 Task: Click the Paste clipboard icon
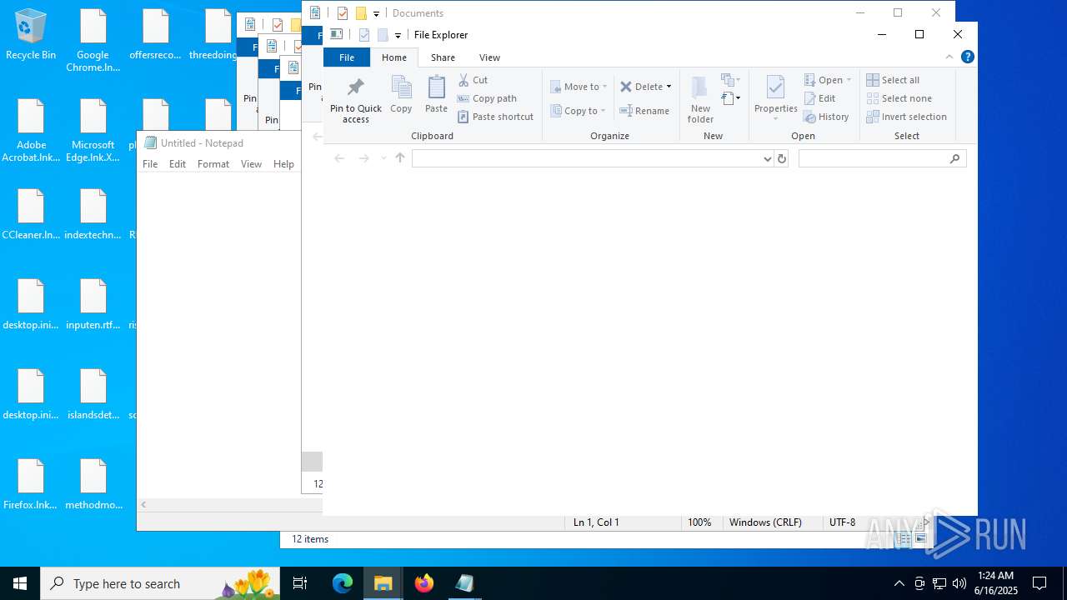click(436, 94)
